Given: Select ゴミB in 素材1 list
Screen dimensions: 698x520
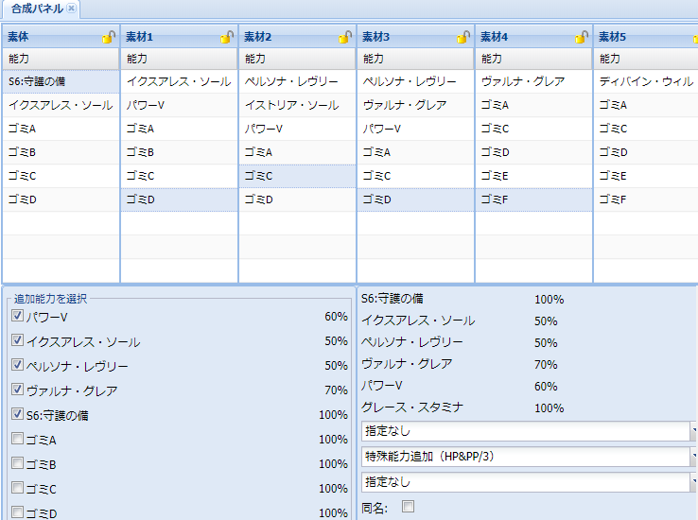Looking at the screenshot, I should tap(179, 152).
